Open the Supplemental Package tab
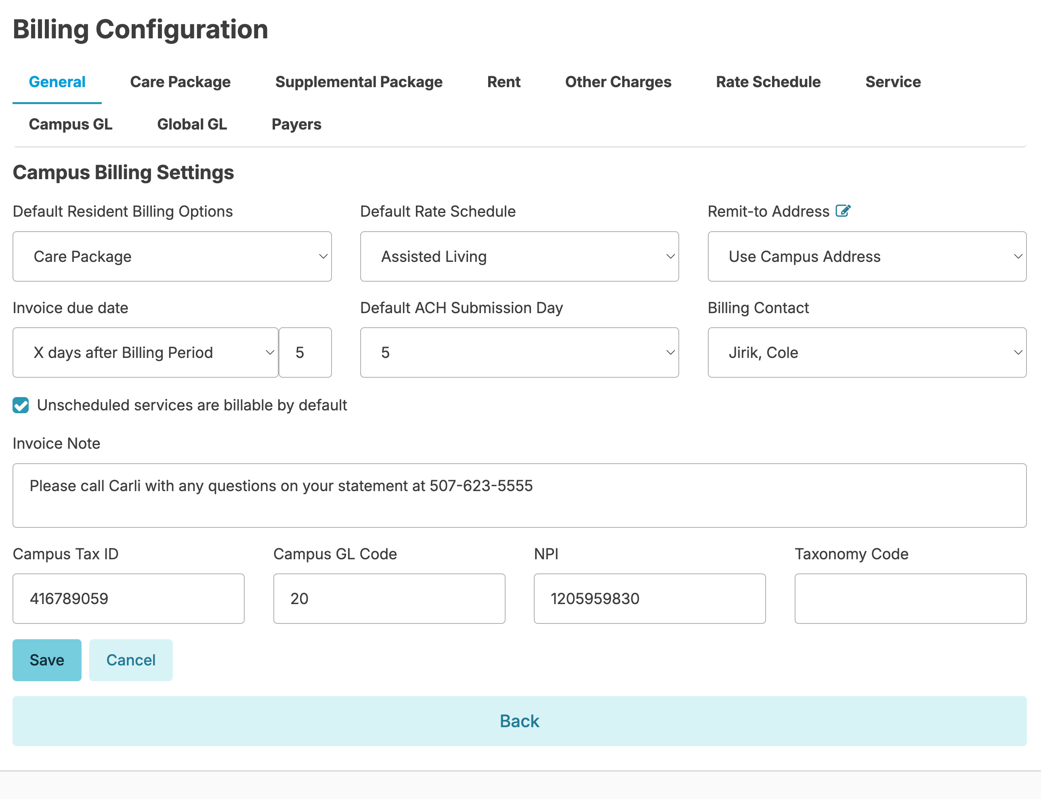Viewport: 1041px width, 799px height. 359,82
